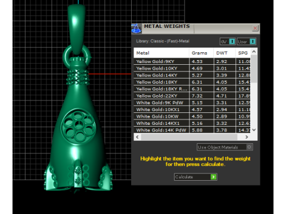Select the beaded collar on the pendant neck

77,77
